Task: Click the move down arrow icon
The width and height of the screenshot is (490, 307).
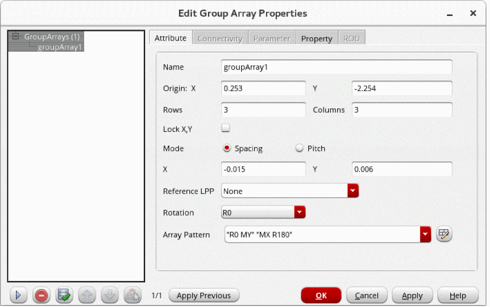Action: (109, 295)
